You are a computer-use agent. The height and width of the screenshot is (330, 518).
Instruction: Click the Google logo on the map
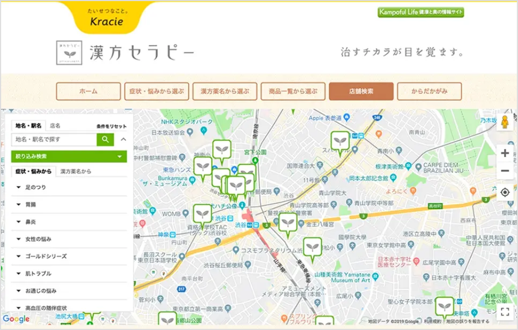tap(16, 319)
